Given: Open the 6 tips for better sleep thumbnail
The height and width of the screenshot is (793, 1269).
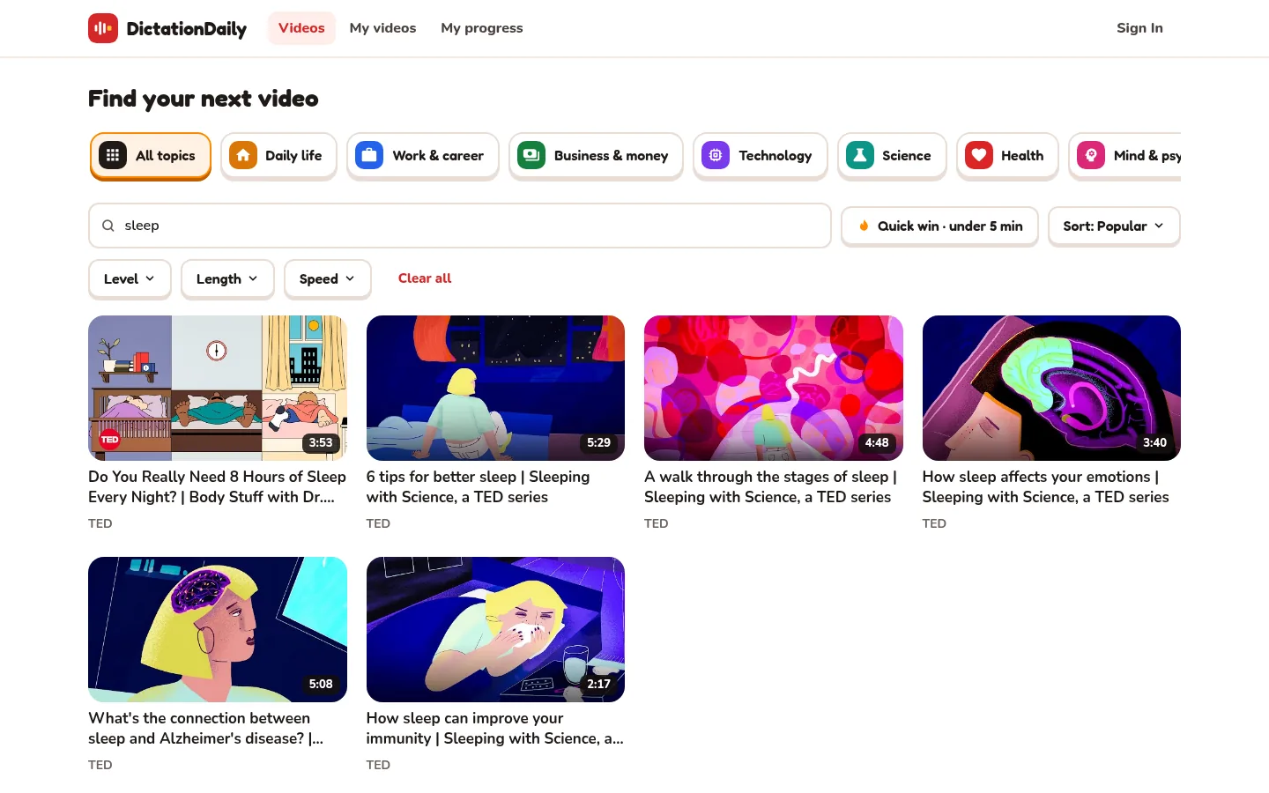Looking at the screenshot, I should (x=495, y=388).
